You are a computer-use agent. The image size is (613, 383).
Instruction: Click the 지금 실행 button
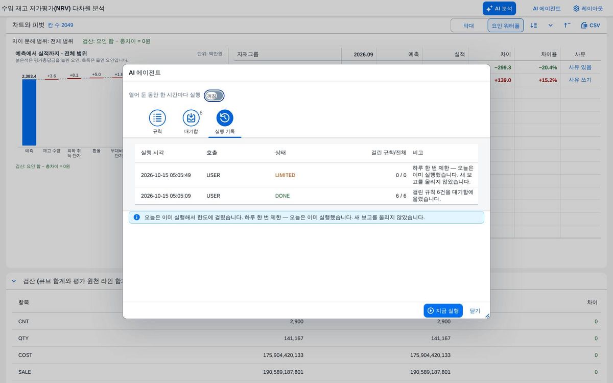443,310
